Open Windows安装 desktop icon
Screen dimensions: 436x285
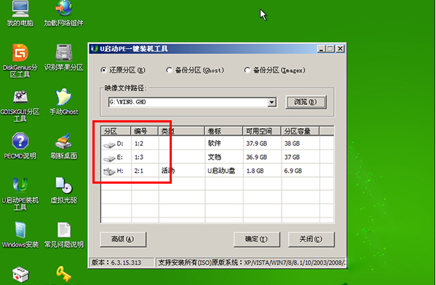click(x=20, y=235)
